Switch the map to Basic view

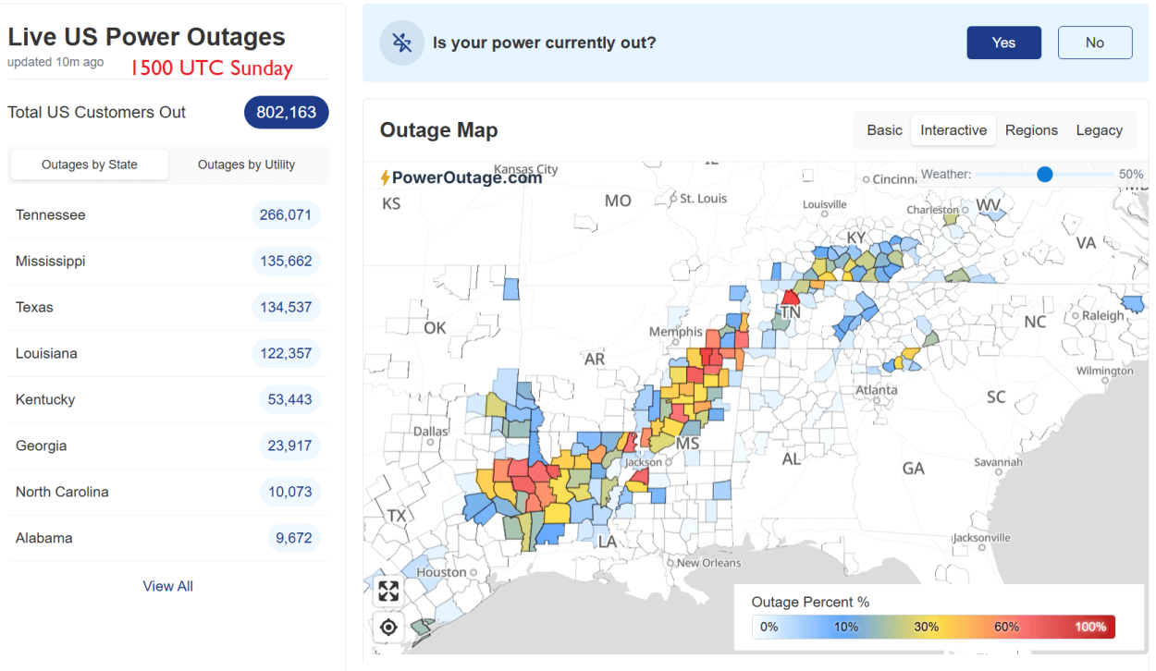[x=883, y=130]
